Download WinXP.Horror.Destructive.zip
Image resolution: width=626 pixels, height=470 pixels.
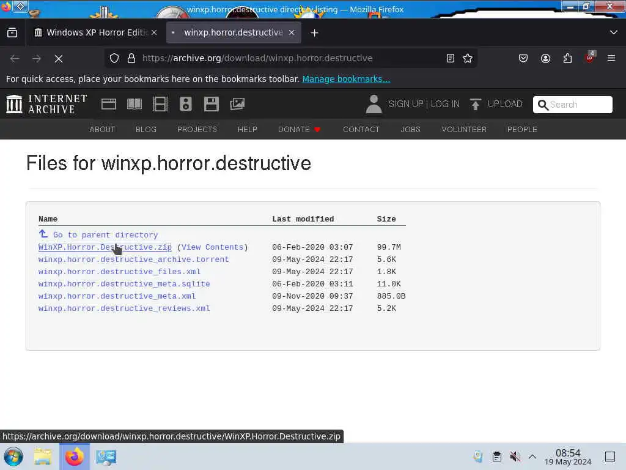(x=105, y=247)
